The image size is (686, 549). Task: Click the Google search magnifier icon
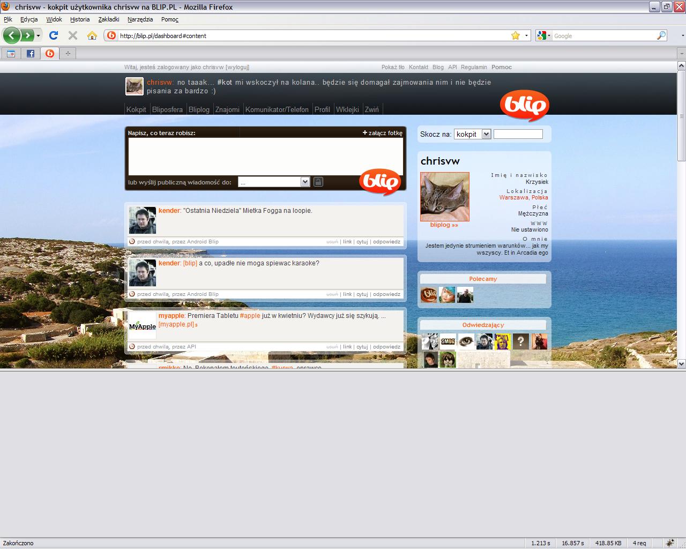661,35
